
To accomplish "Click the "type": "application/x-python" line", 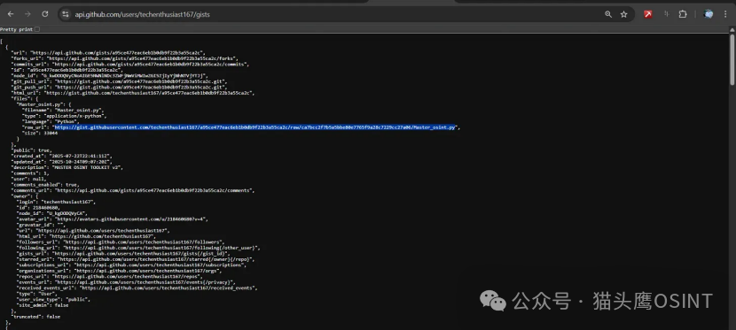I will point(65,116).
